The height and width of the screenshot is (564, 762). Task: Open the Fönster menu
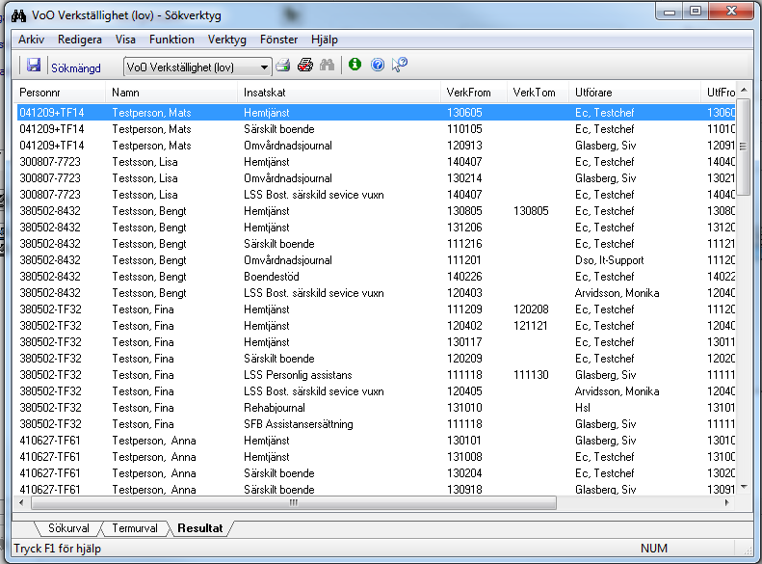tap(278, 40)
